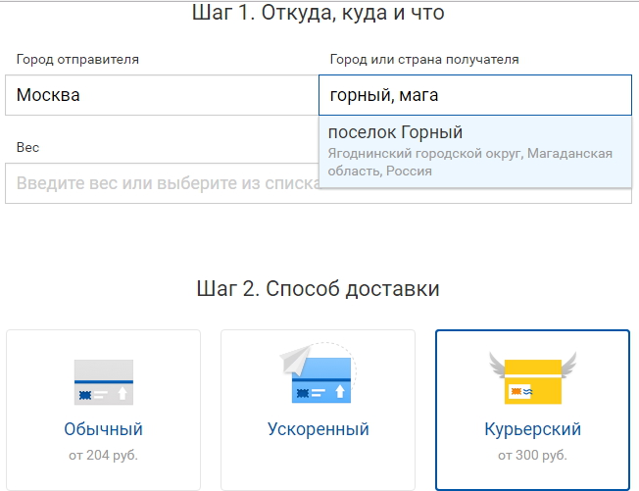Pick the Курьерский delivery method title
Screen dimensions: 639x491
pos(532,429)
